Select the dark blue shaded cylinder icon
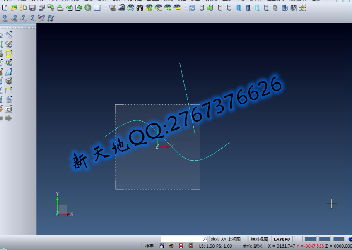The height and width of the screenshot is (250, 352). 248,8
